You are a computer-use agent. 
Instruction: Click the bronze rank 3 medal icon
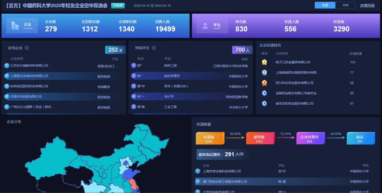264,83
